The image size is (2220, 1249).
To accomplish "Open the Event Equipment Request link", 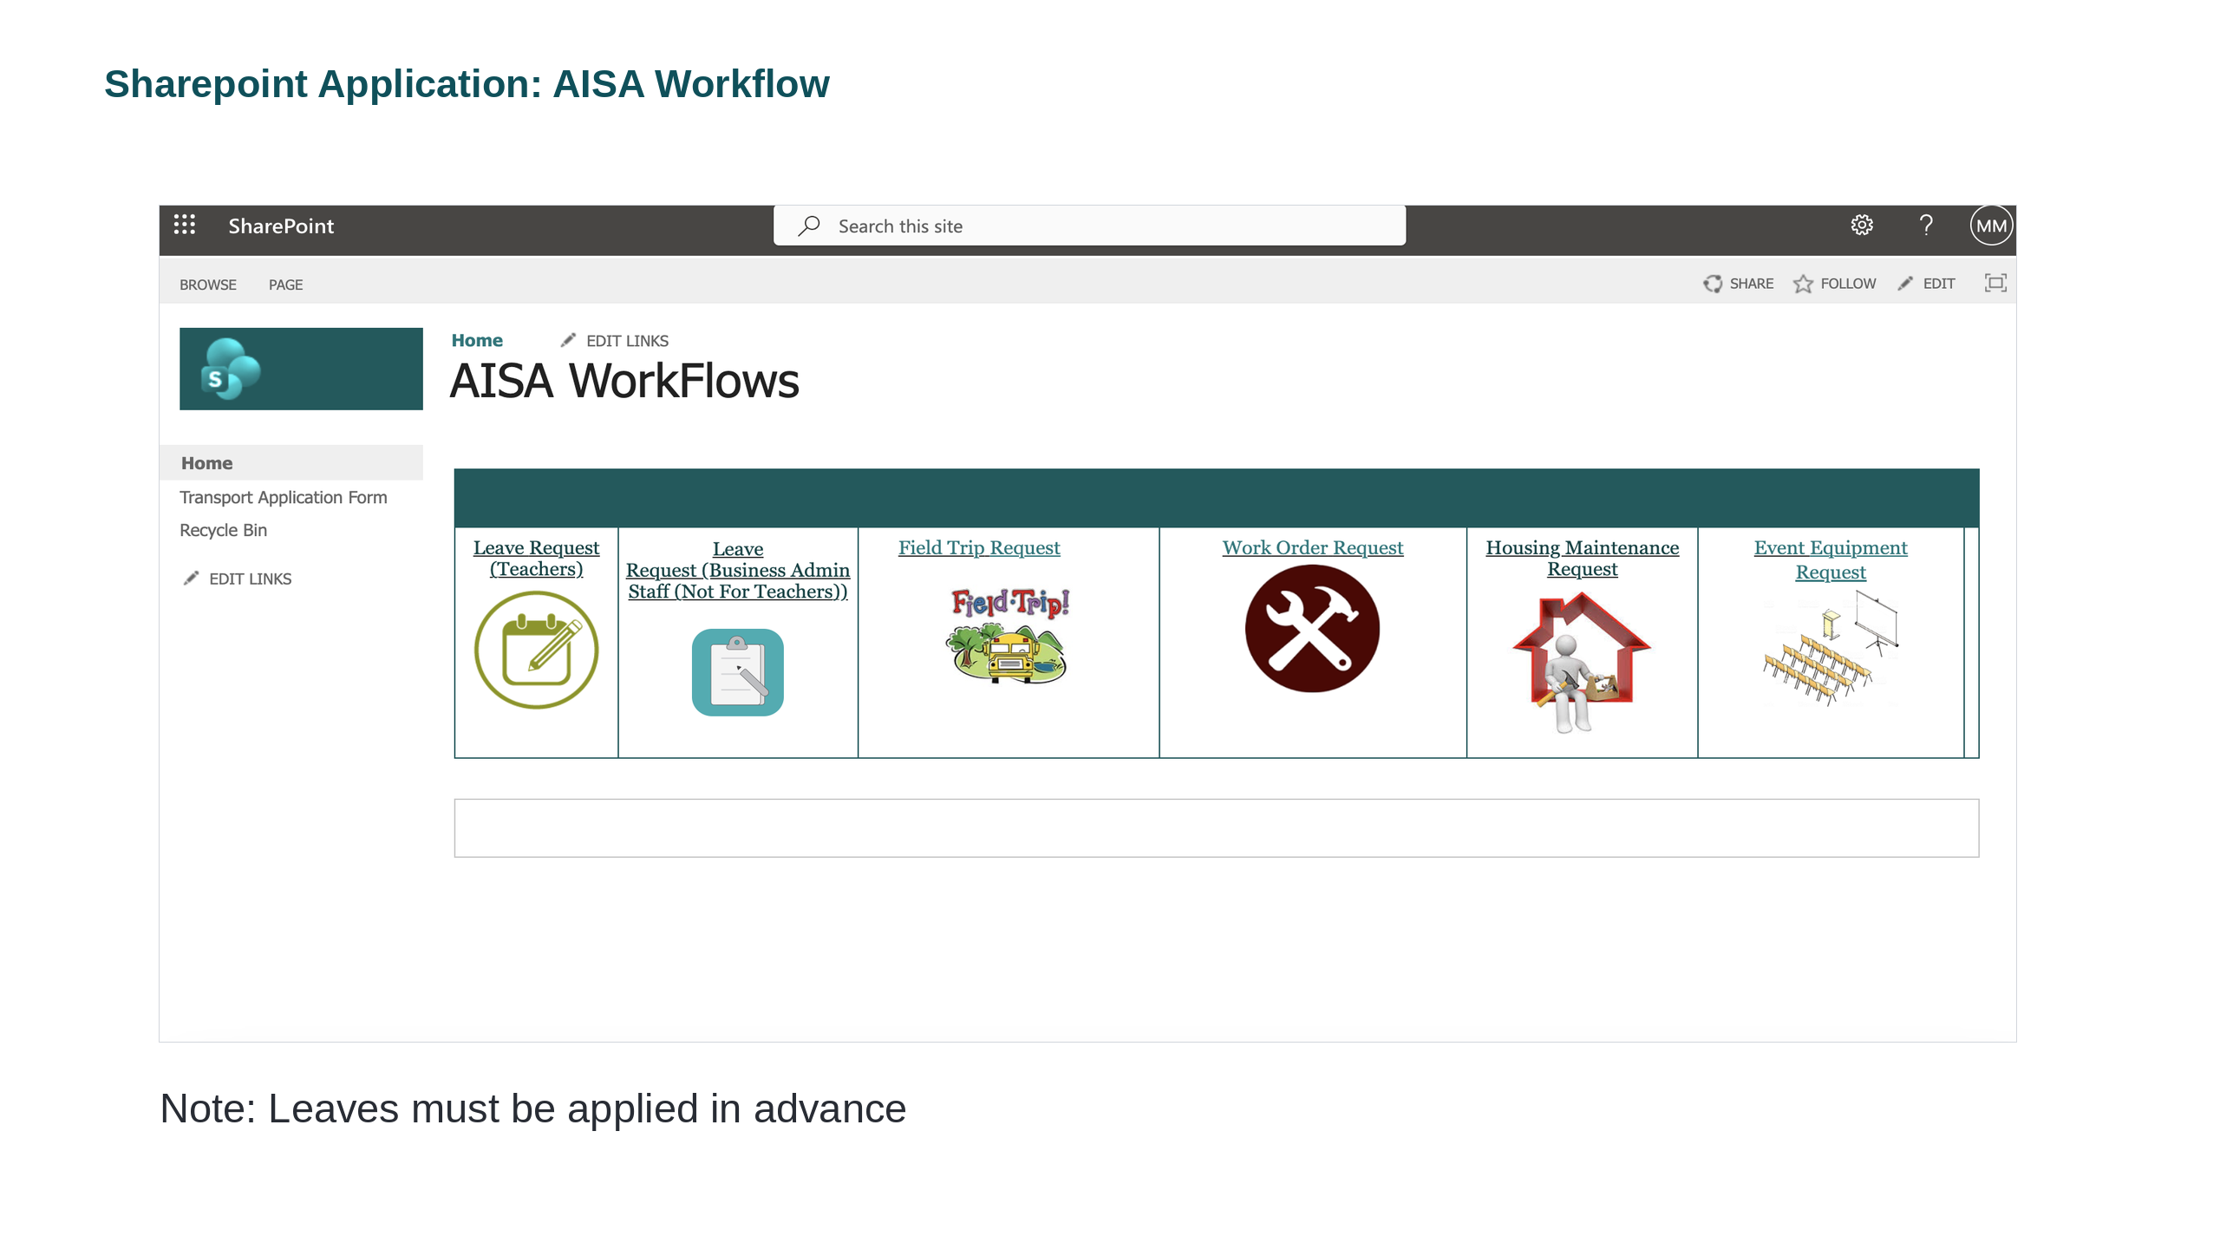I will (1830, 559).
